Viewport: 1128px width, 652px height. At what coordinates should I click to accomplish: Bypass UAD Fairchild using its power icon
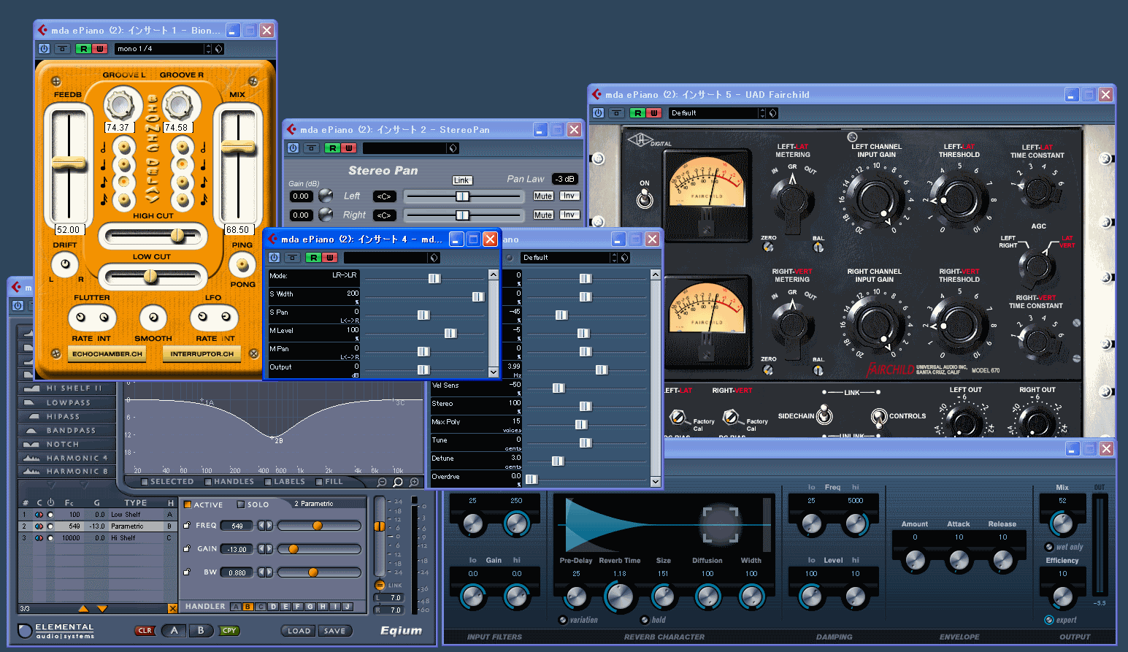(598, 113)
